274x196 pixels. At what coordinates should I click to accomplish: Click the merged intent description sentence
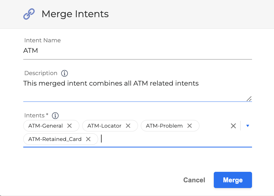point(111,83)
